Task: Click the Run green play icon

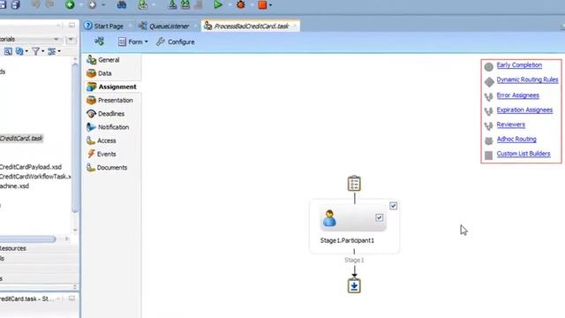Action: (x=218, y=4)
